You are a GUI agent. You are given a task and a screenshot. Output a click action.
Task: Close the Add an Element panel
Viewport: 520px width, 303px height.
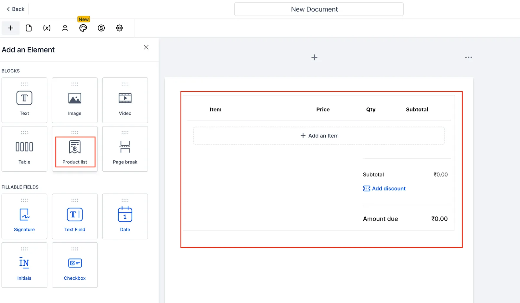pos(146,47)
